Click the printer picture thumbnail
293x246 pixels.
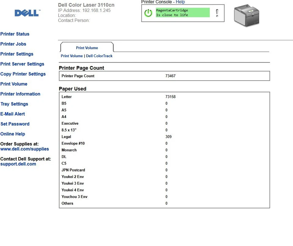point(246,14)
